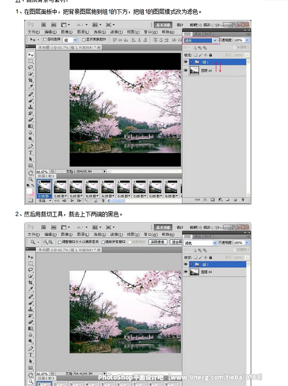The height and width of the screenshot is (386, 288).
Task: Click the adjustment layer icon in the first screenshot
Action: 220,200
